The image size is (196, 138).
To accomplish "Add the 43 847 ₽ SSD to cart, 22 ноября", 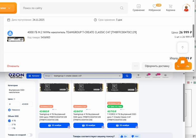I will (x=88, y=125).
